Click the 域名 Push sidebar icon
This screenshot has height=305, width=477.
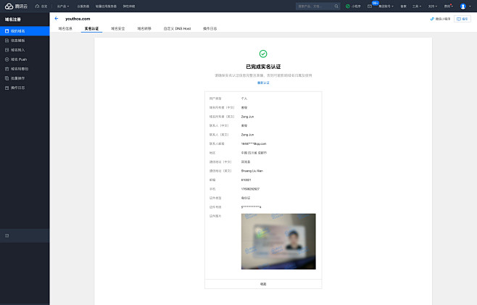click(7, 59)
